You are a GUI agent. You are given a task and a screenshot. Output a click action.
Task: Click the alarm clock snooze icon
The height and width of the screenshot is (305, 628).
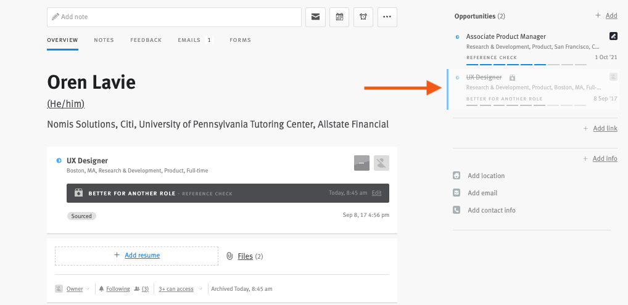click(363, 17)
